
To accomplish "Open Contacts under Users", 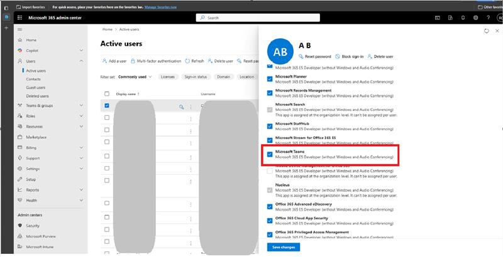I will coord(33,79).
